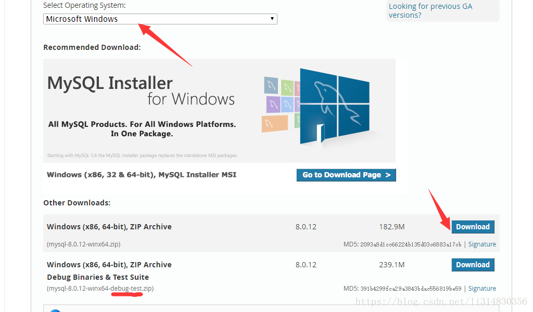Select the 'Recommended Download:' heading text
533x312 pixels.
(92, 47)
